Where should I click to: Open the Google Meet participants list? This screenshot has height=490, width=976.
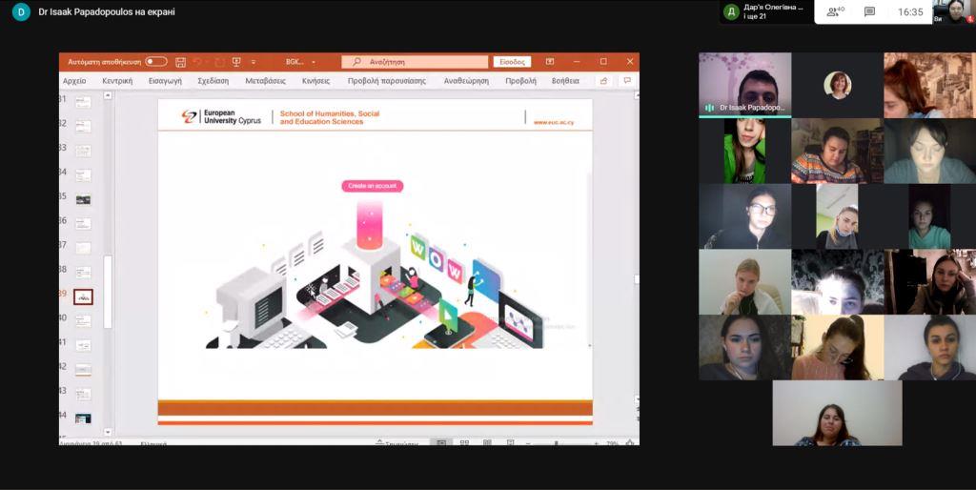[x=835, y=11]
